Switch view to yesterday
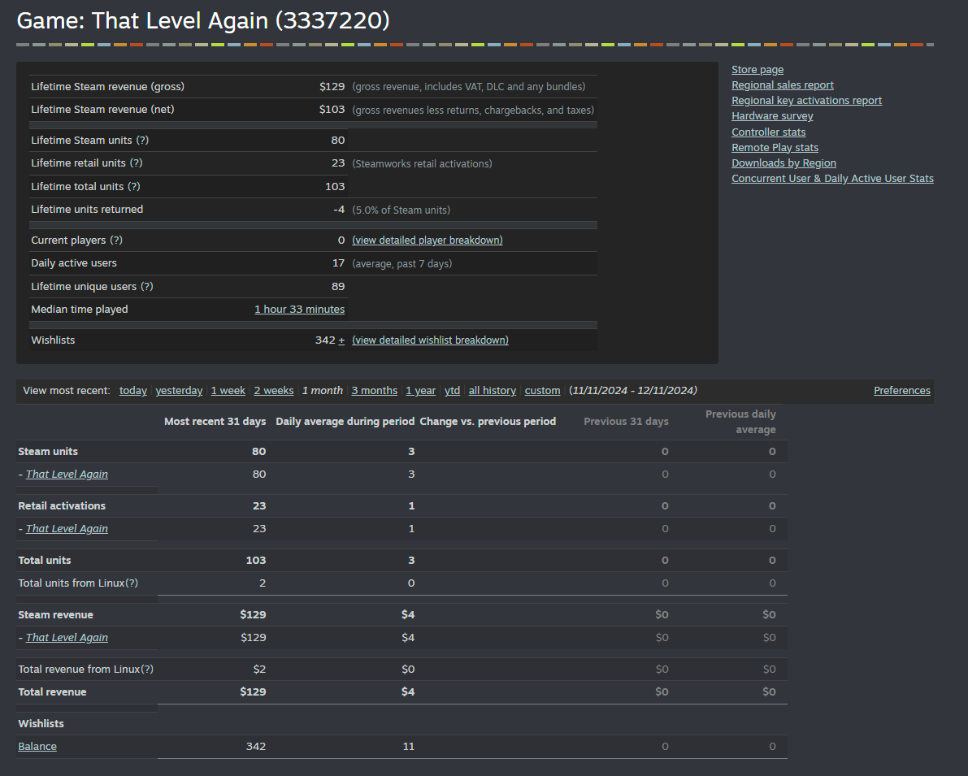968x776 pixels. 179,391
